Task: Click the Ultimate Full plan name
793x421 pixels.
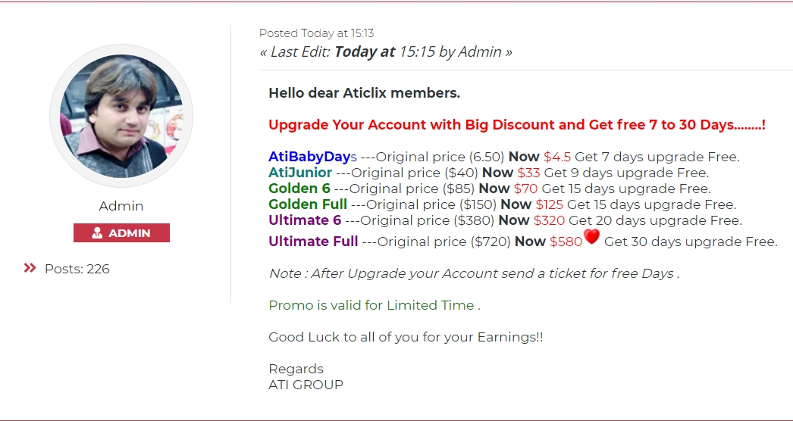Action: 313,242
